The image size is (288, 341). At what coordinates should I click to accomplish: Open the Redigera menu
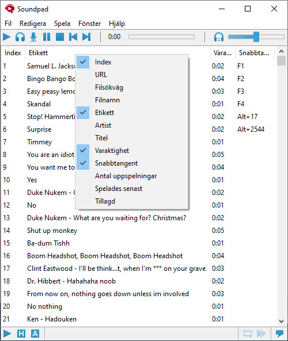click(x=33, y=24)
